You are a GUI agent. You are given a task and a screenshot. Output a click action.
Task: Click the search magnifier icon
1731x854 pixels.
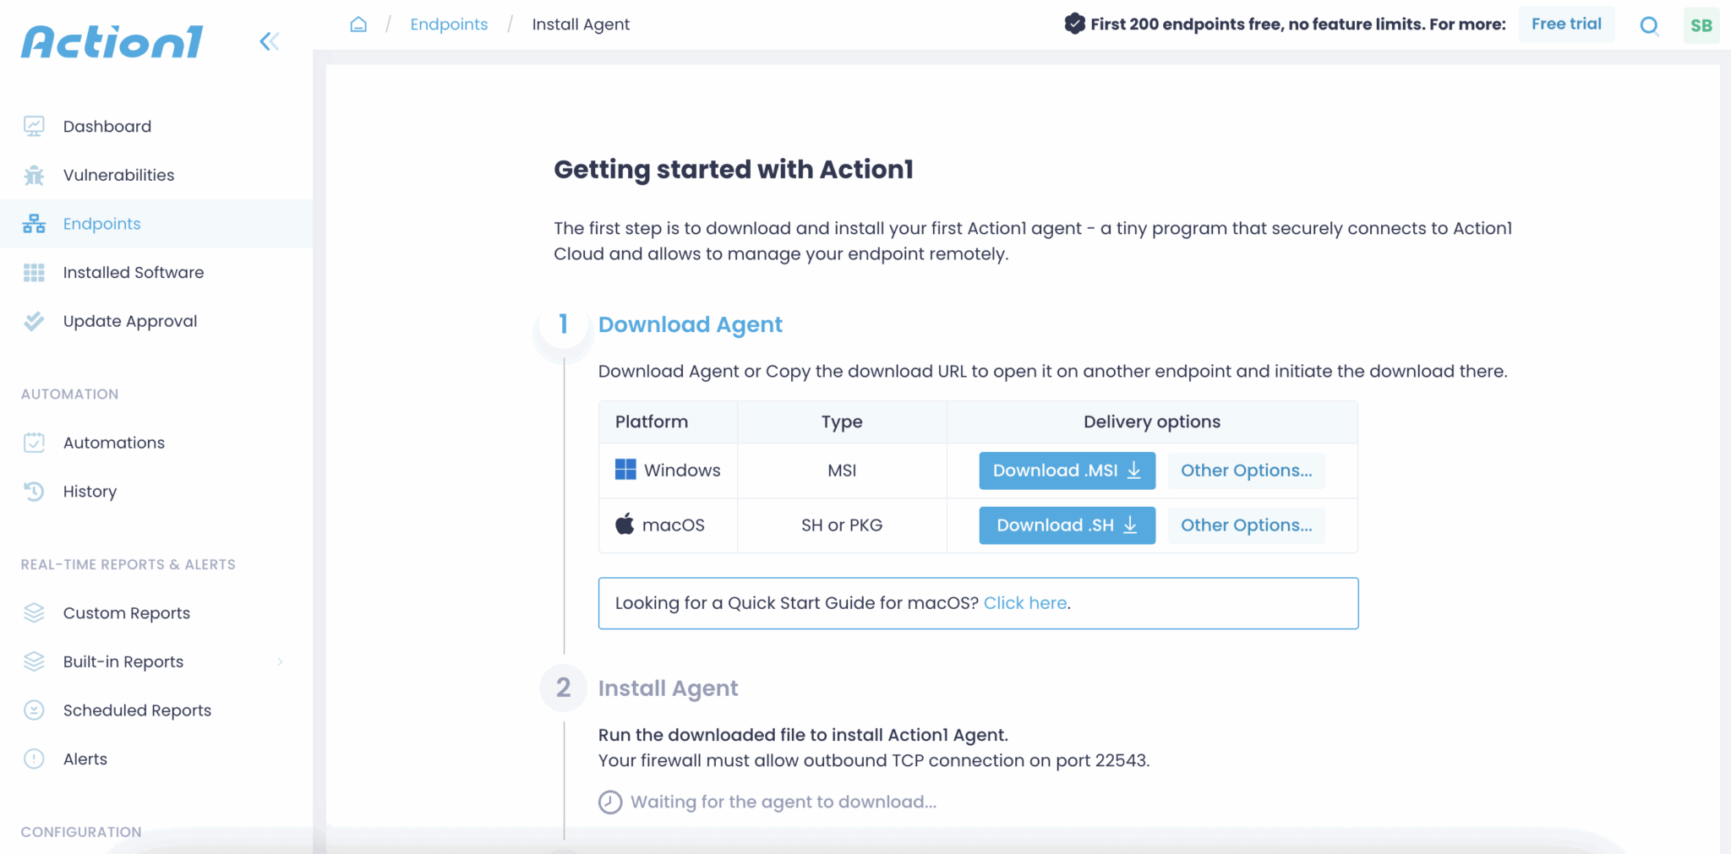pyautogui.click(x=1650, y=26)
